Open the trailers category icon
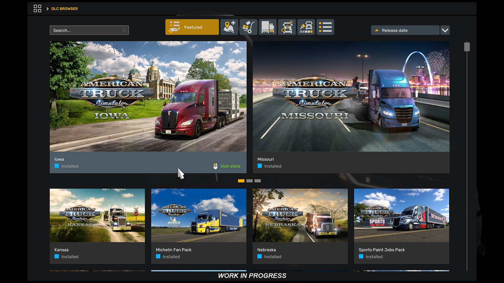 point(267,27)
